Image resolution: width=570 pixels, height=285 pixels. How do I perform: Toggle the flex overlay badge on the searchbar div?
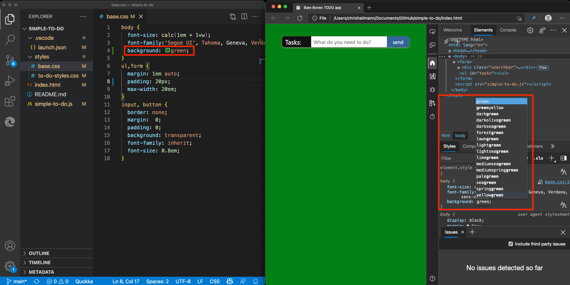(543, 67)
